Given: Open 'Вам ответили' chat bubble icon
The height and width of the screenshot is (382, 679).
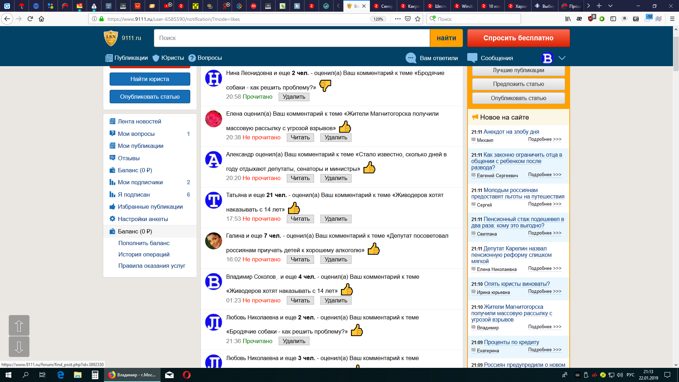Looking at the screenshot, I should tap(411, 58).
